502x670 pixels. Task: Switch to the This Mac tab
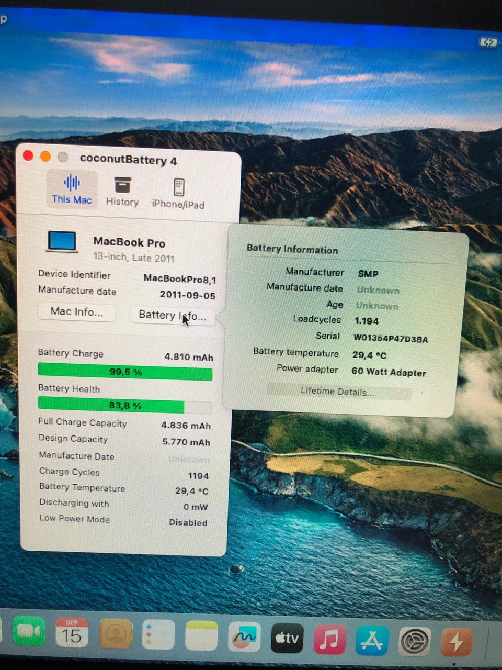click(x=72, y=189)
